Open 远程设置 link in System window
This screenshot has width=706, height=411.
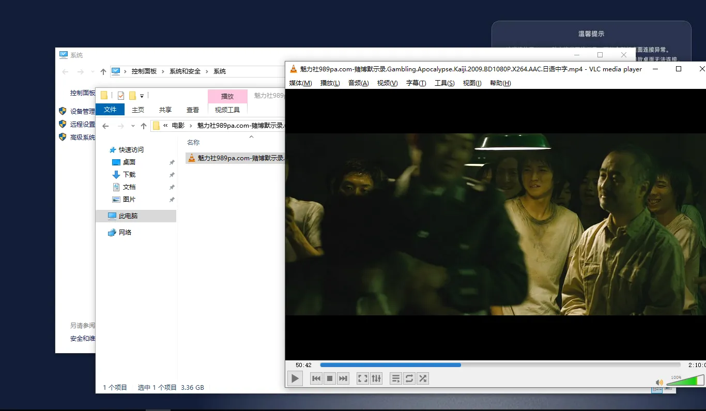click(83, 124)
